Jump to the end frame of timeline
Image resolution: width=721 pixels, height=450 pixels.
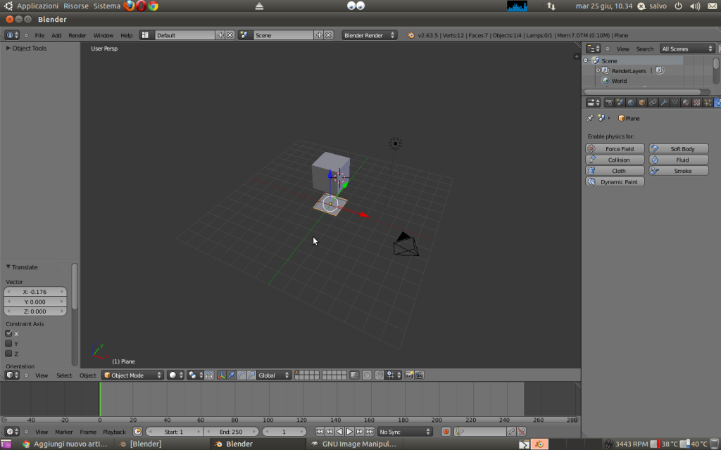[370, 432]
